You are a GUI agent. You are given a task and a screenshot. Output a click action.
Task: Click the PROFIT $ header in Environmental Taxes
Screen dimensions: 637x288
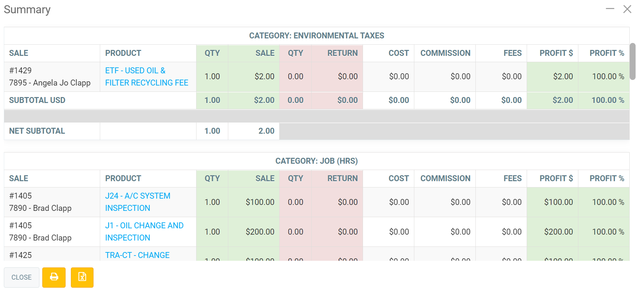point(556,53)
